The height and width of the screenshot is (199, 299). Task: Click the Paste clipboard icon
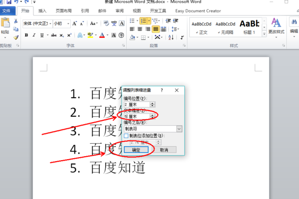(5, 23)
